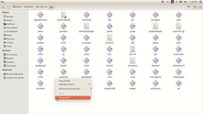
Task: Open the sound volume indicator
Action: [x=186, y=2]
